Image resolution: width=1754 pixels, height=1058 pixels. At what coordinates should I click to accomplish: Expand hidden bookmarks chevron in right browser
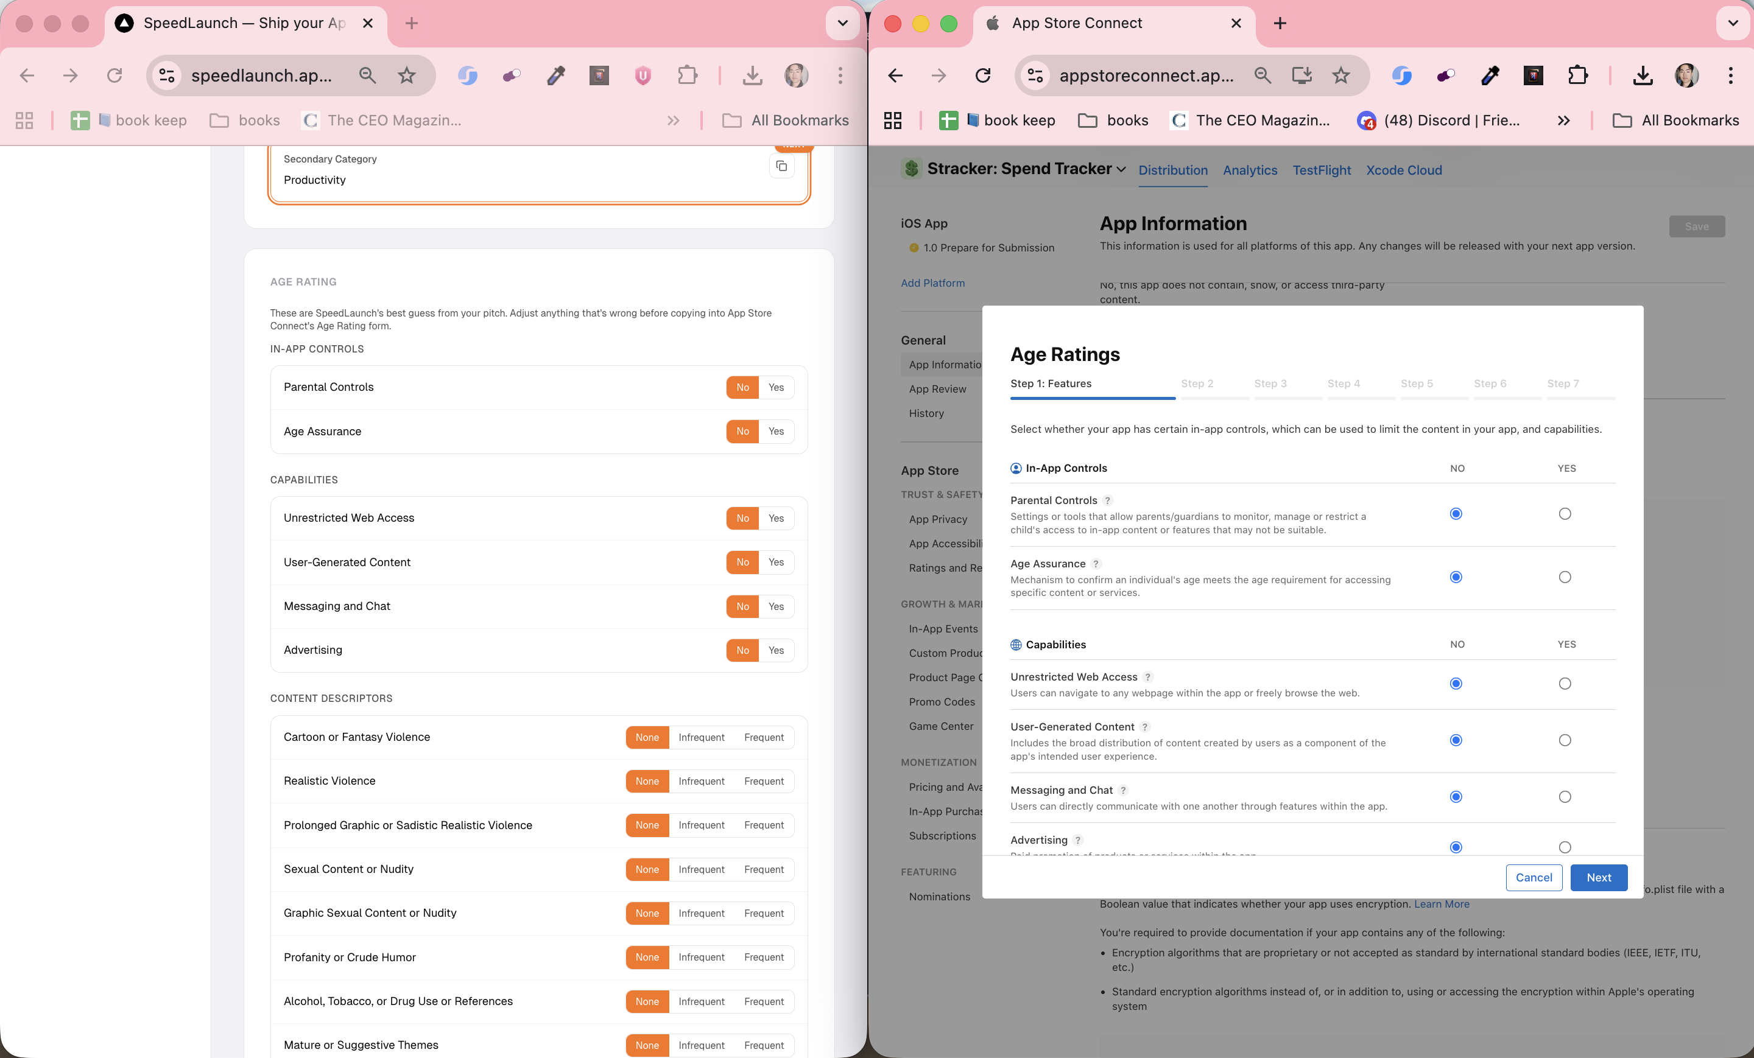(1563, 121)
